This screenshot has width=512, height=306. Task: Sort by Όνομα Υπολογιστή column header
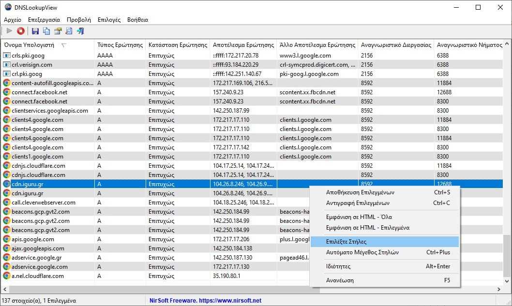48,45
